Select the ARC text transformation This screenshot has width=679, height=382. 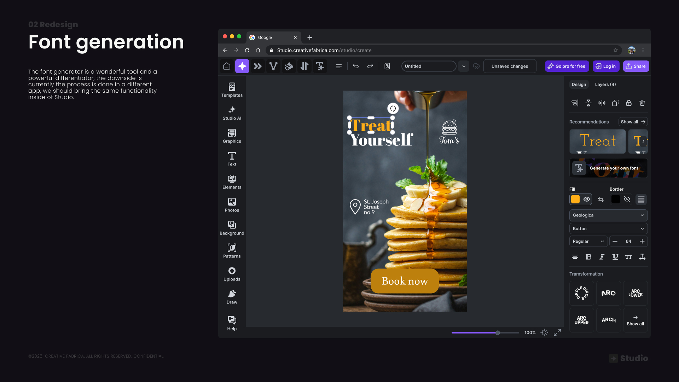tap(608, 293)
